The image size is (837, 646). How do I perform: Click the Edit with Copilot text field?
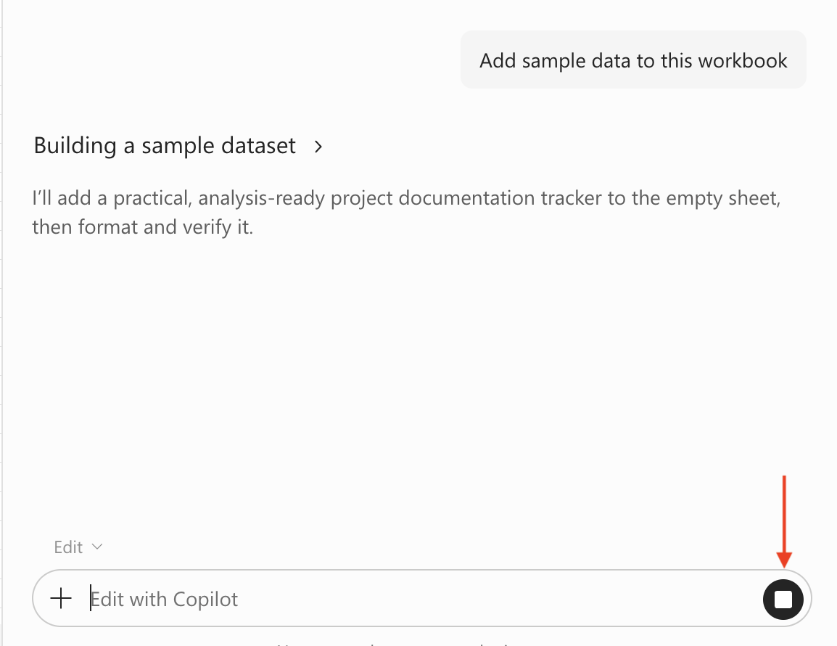pyautogui.click(x=421, y=599)
